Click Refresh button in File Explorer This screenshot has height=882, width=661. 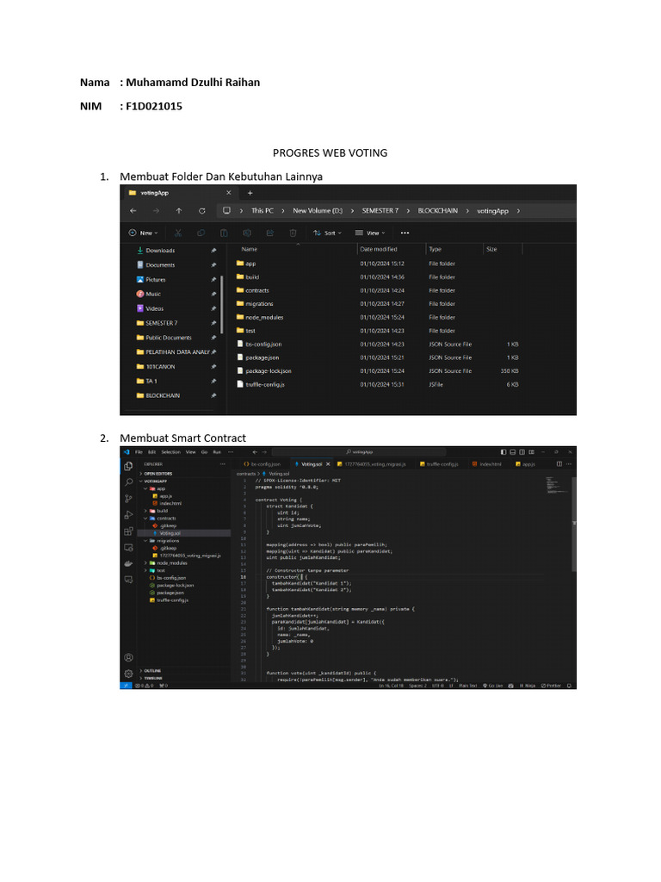click(201, 210)
